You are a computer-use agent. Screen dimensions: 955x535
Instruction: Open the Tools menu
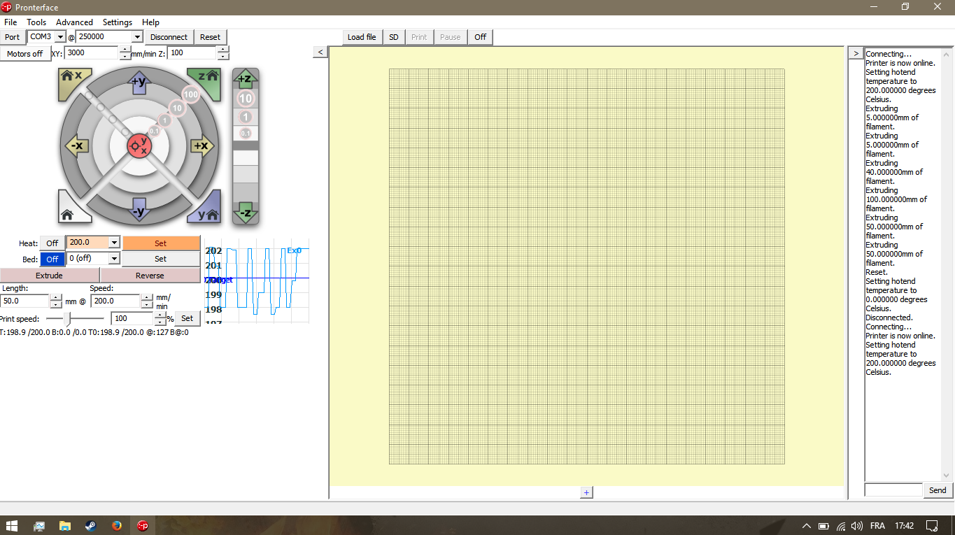point(36,22)
